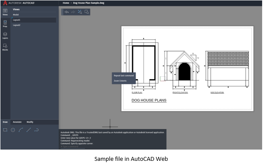The image size is (263, 163).
Task: Click the DOG HOUSE PLANS title text
Action: [x=149, y=101]
